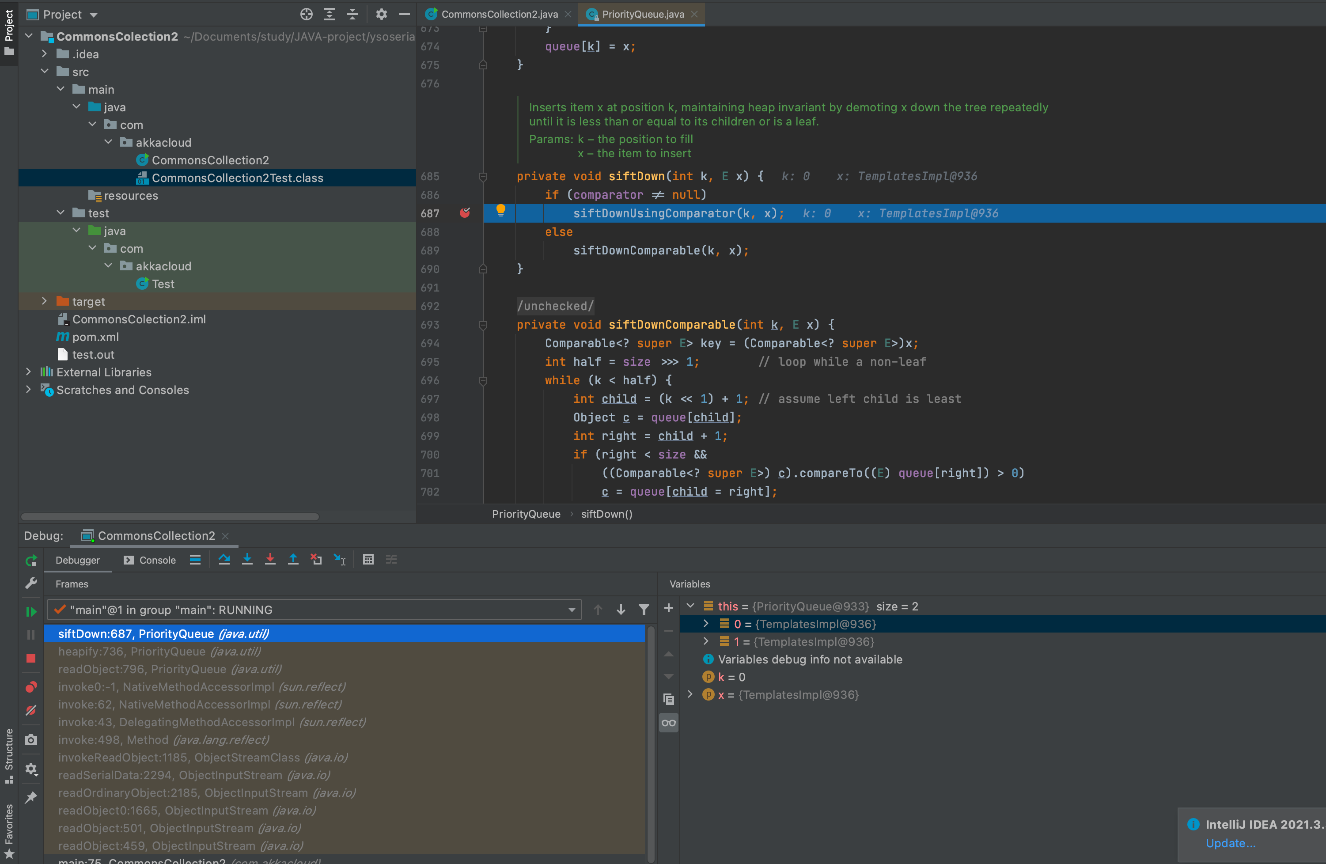Click the copy icon in Variables sidebar
The image size is (1326, 864).
(669, 699)
